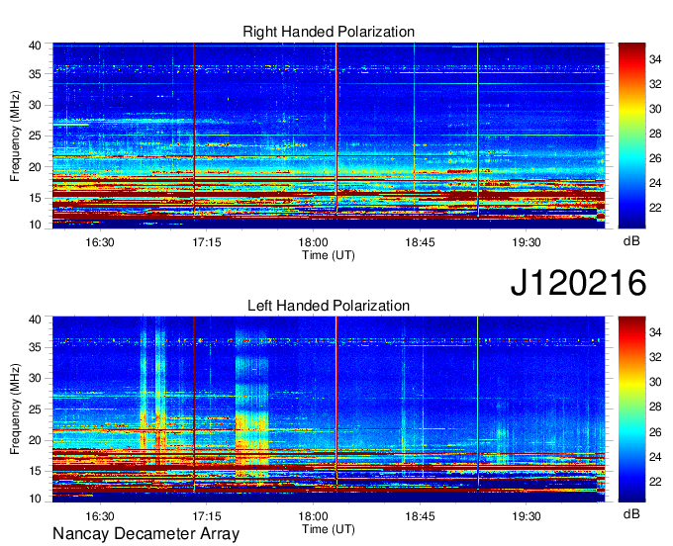Click the 22 dB label on top colorbar

click(655, 208)
